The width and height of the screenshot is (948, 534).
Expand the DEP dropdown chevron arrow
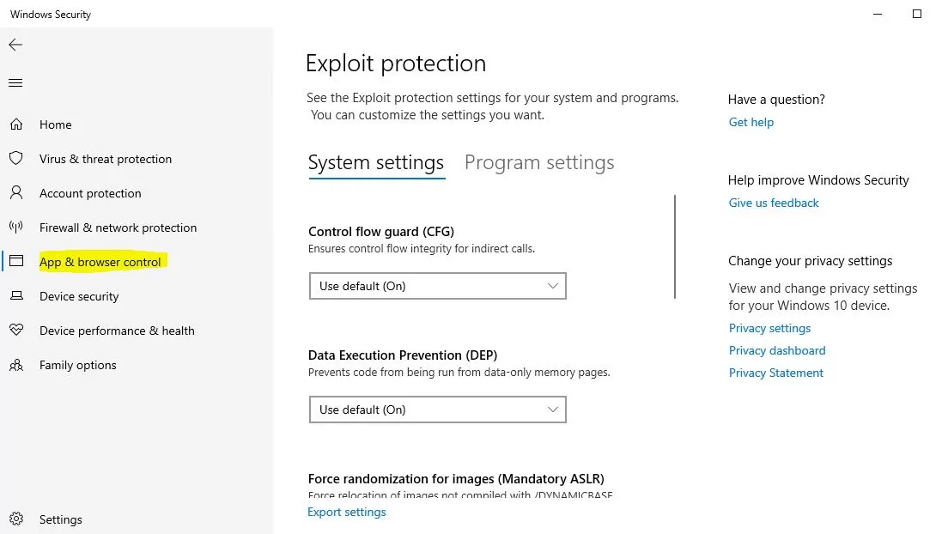pos(553,410)
